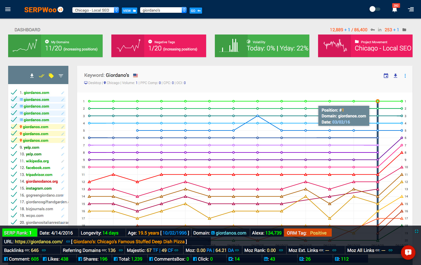Open the My Domains dashboard card

[x=55, y=46]
